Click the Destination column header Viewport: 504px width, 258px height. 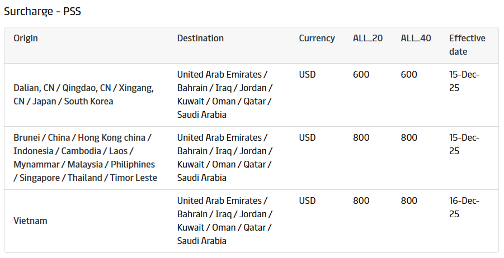[x=200, y=39]
